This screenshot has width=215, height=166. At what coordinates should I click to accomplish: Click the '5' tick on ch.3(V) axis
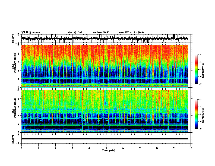pos(19,135)
